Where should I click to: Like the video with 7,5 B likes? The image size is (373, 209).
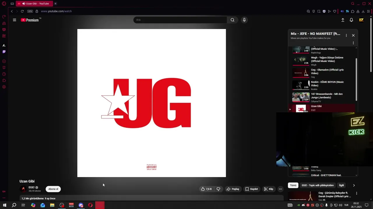(x=206, y=189)
